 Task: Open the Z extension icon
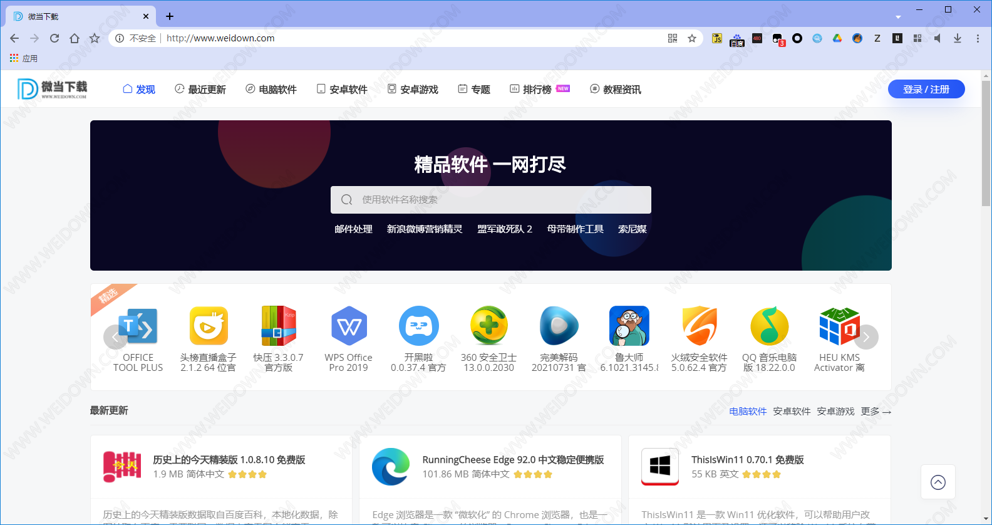coord(877,38)
